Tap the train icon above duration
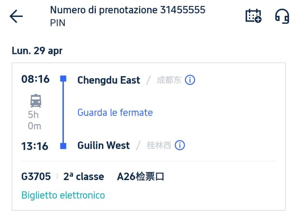The height and width of the screenshot is (222, 297). tap(35, 100)
